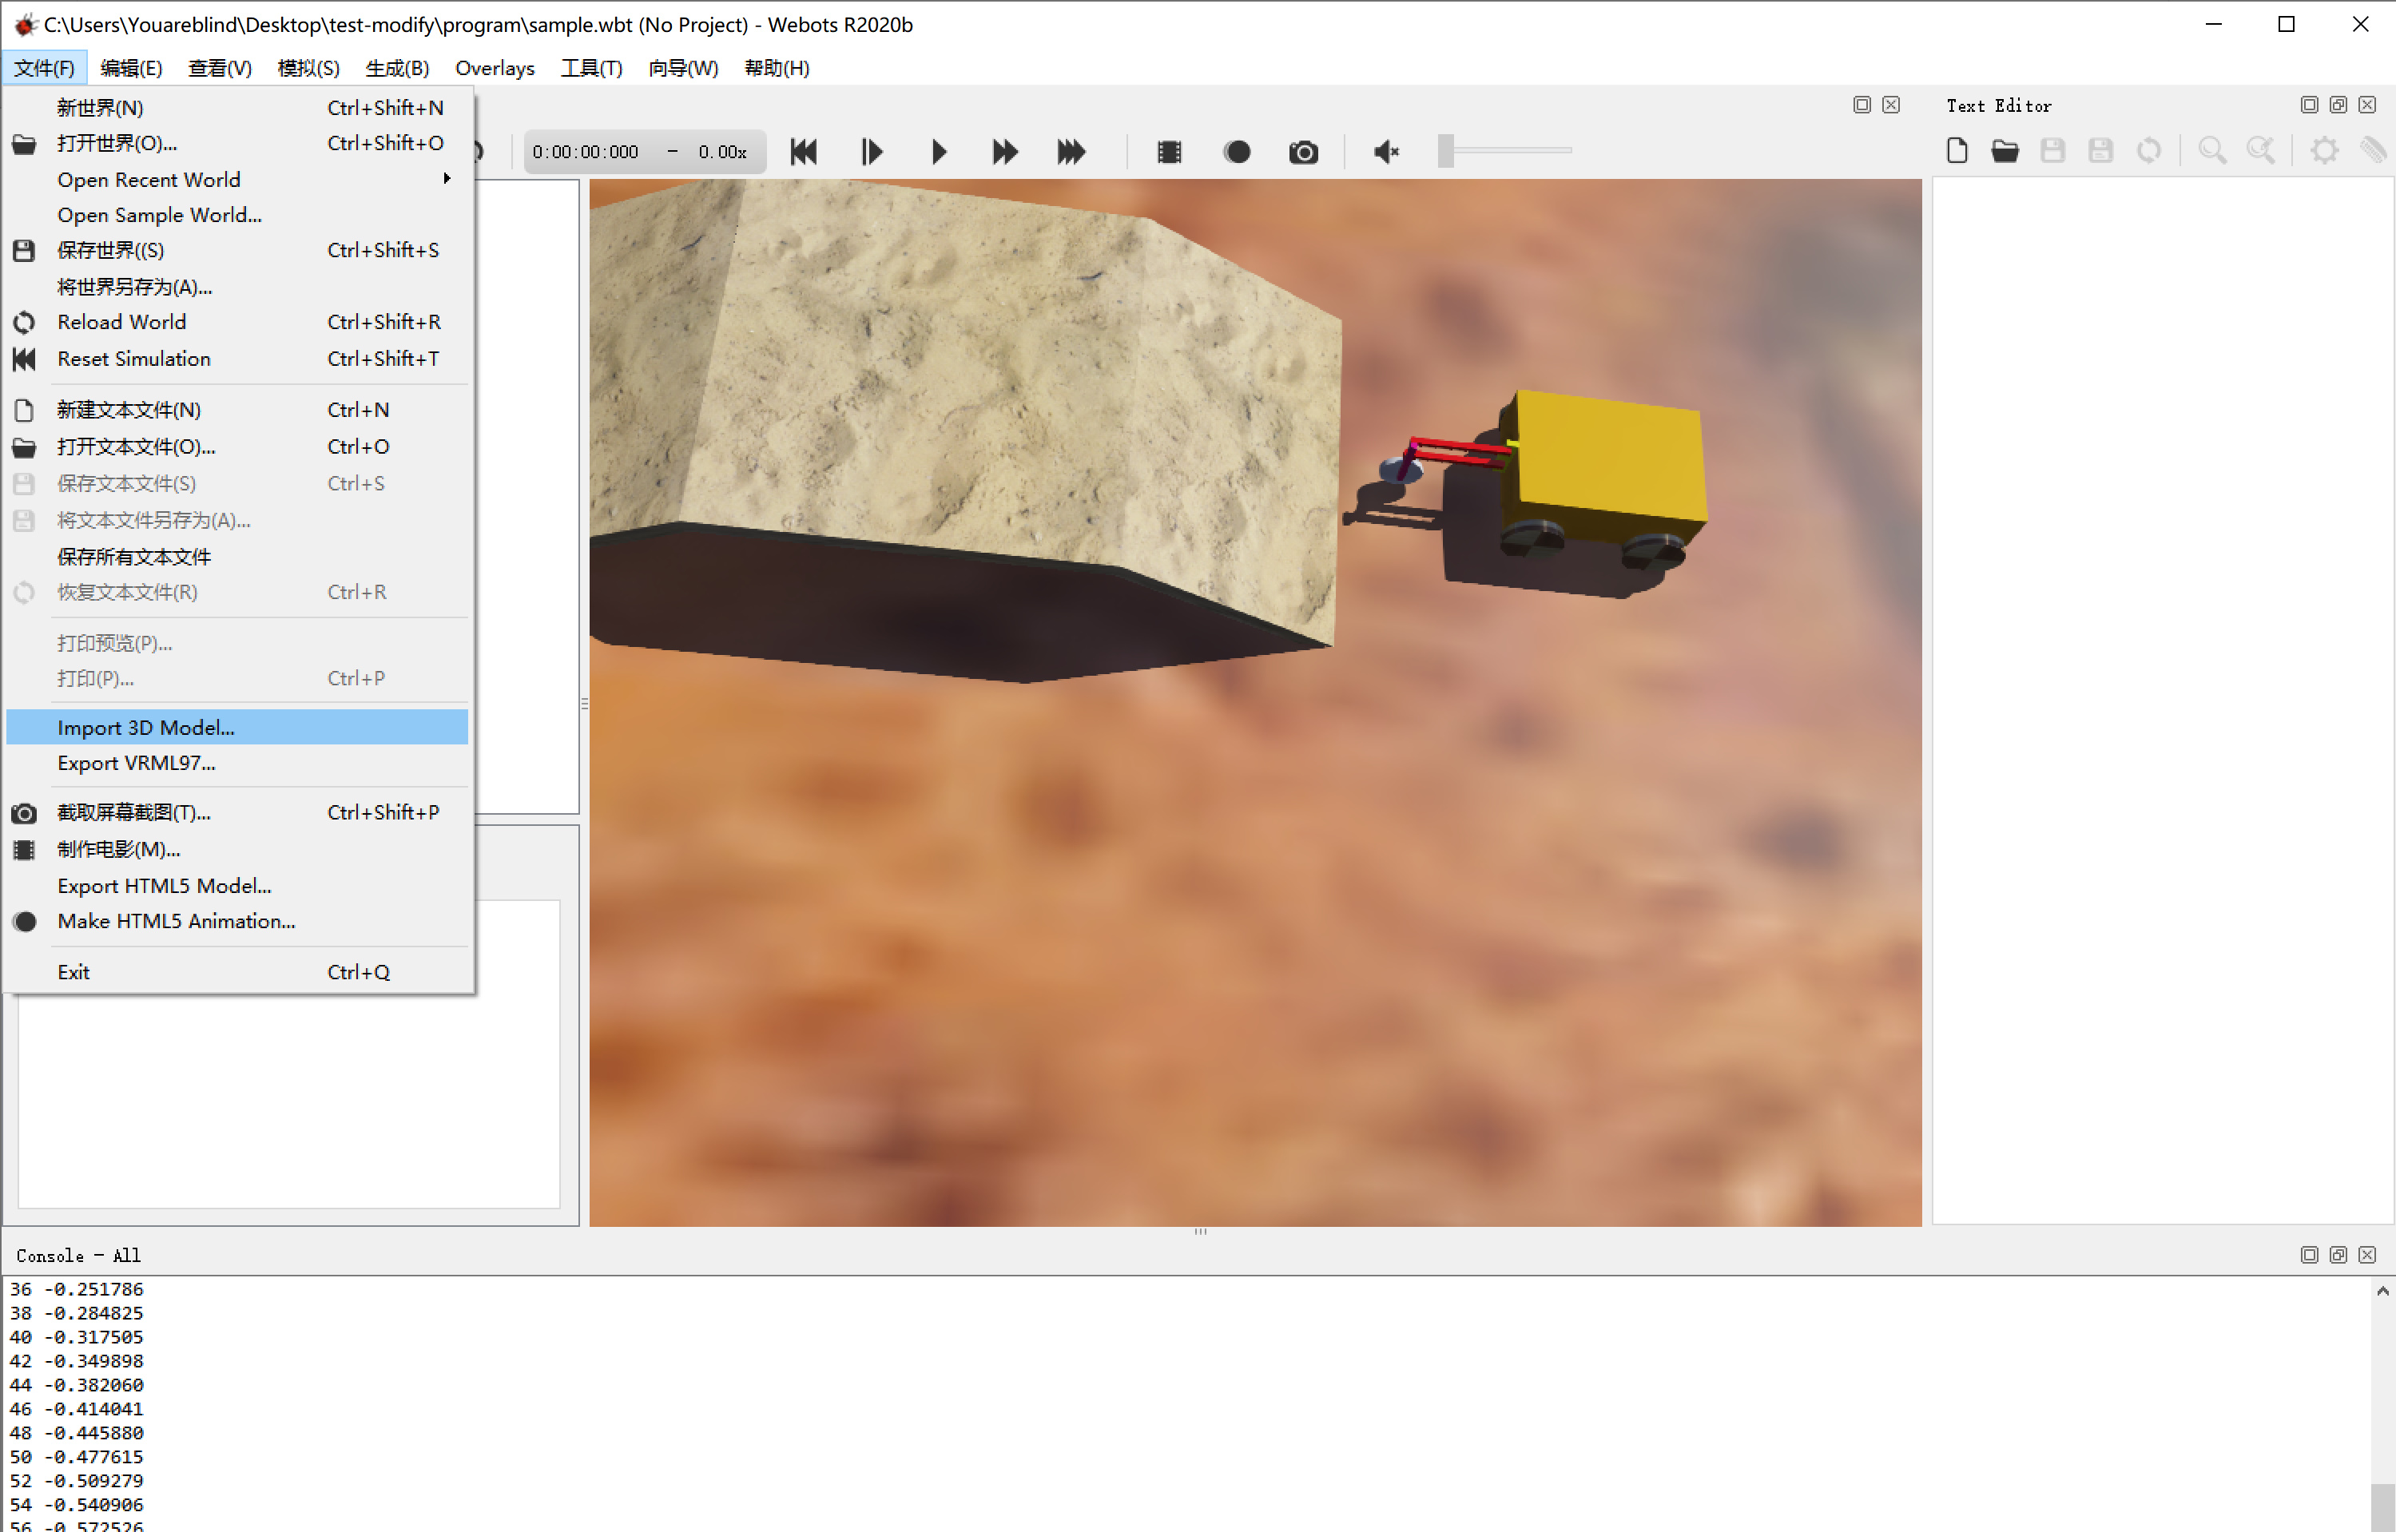Open Find in the Text Editor
2396x1532 pixels.
point(2212,150)
